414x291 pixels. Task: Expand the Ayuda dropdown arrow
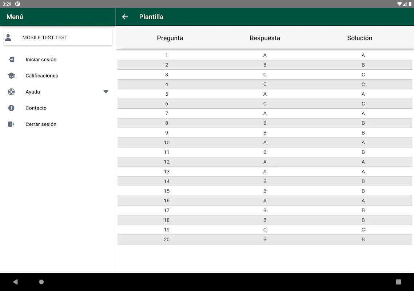(106, 92)
